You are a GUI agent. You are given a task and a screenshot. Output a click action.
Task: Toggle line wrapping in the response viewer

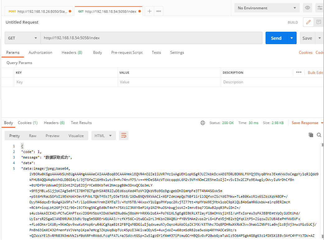pos(123,136)
